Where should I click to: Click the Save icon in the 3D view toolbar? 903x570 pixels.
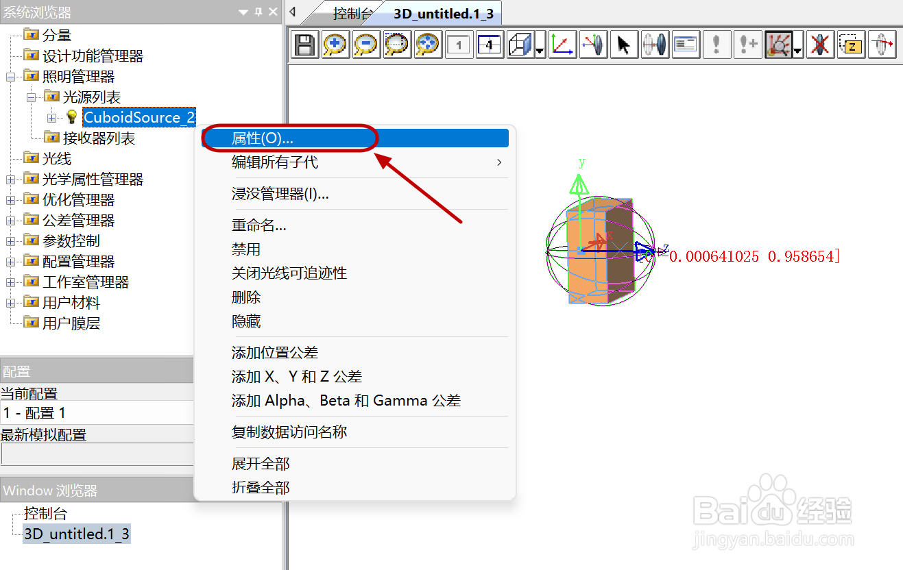click(x=304, y=44)
